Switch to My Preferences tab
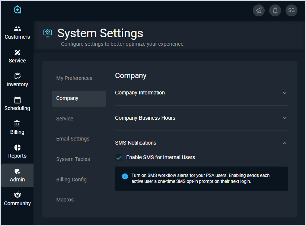This screenshot has width=306, height=226. (74, 78)
